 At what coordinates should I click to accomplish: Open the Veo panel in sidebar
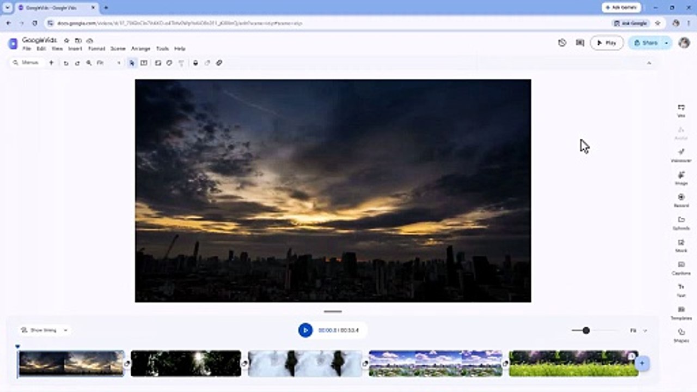681,111
